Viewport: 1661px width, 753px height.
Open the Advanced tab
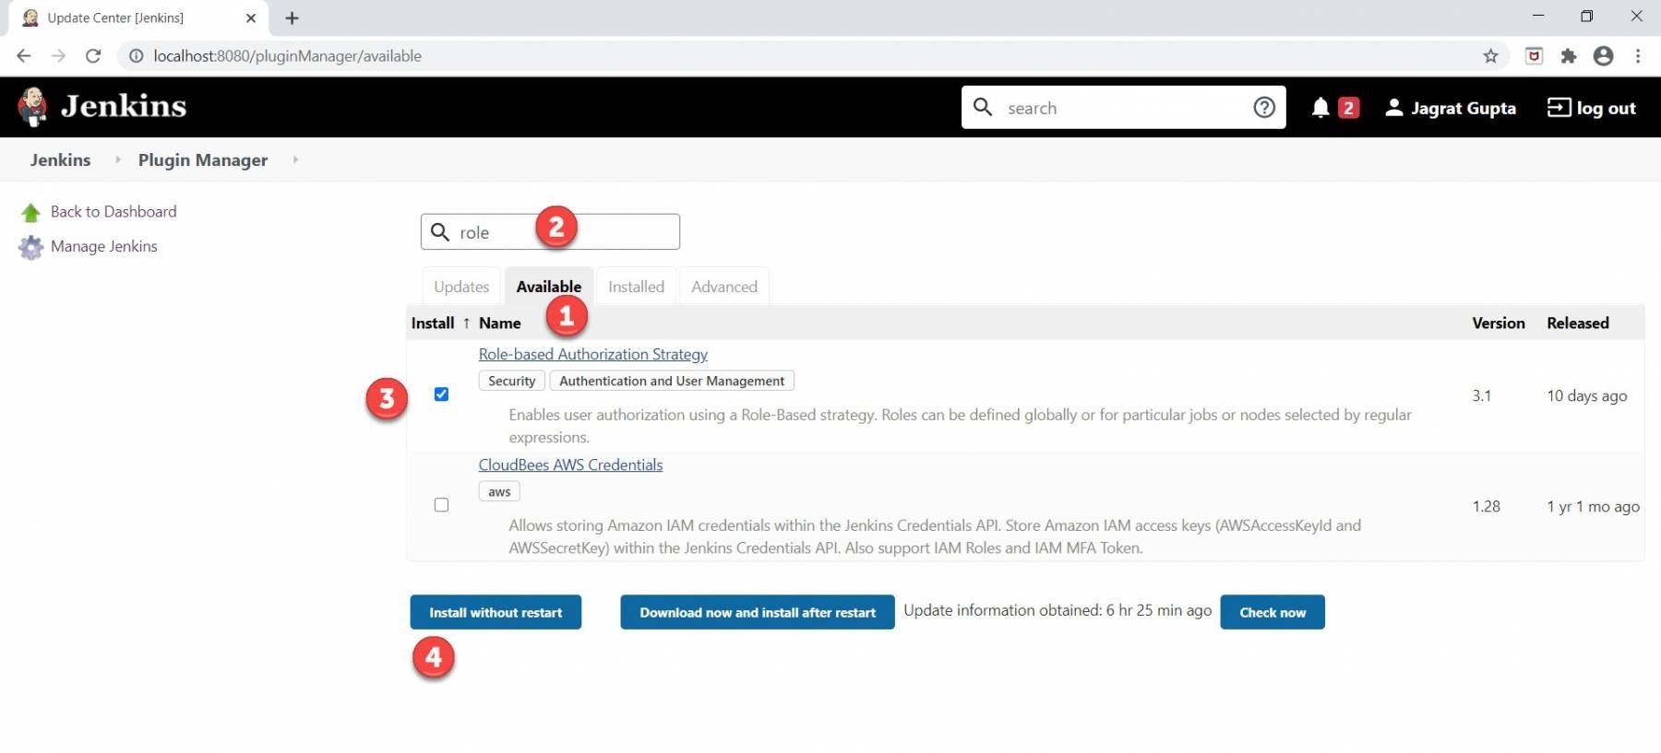[723, 287]
